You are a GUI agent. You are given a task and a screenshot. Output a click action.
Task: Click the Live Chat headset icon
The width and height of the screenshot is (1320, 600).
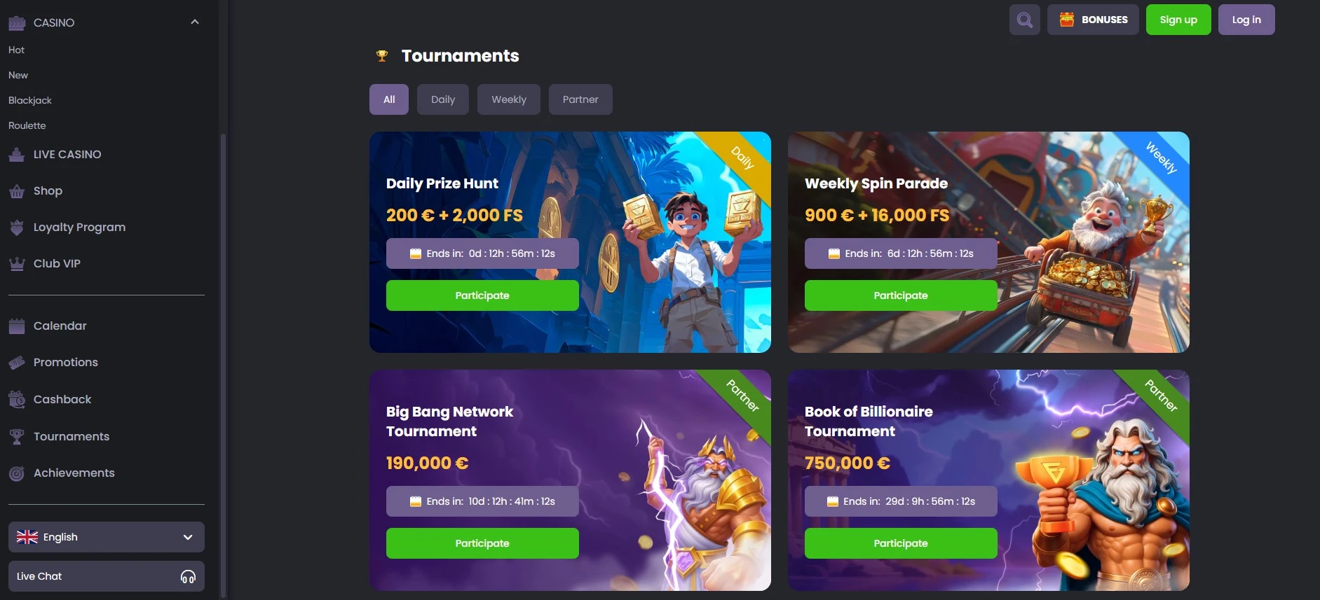pyautogui.click(x=188, y=576)
